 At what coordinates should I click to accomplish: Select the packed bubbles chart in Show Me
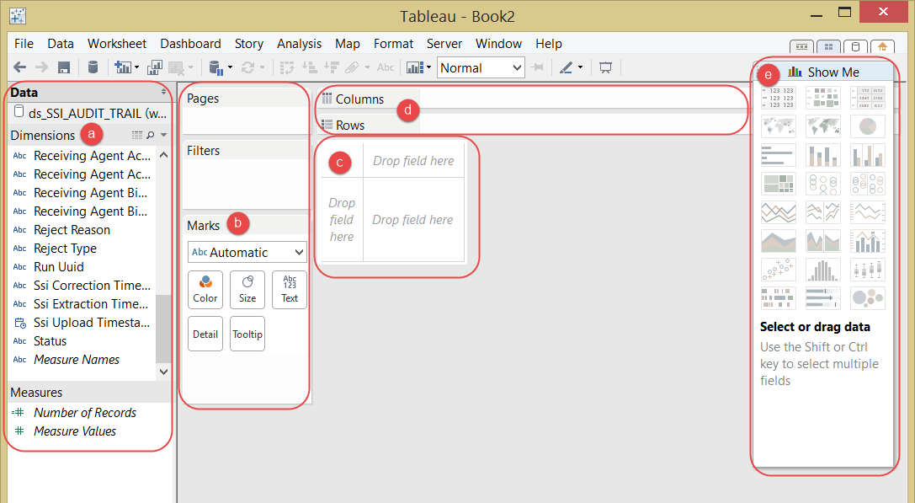click(x=868, y=298)
